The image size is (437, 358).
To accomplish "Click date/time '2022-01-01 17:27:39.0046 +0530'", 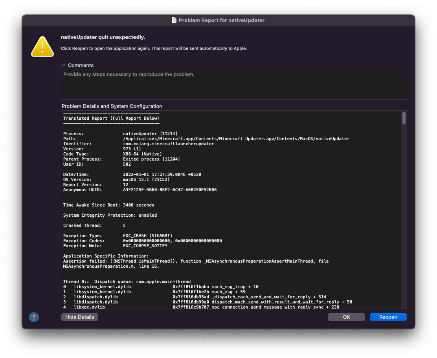I will 162,174.
